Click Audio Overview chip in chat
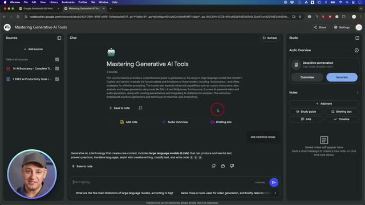The image size is (365, 205). pos(175,122)
